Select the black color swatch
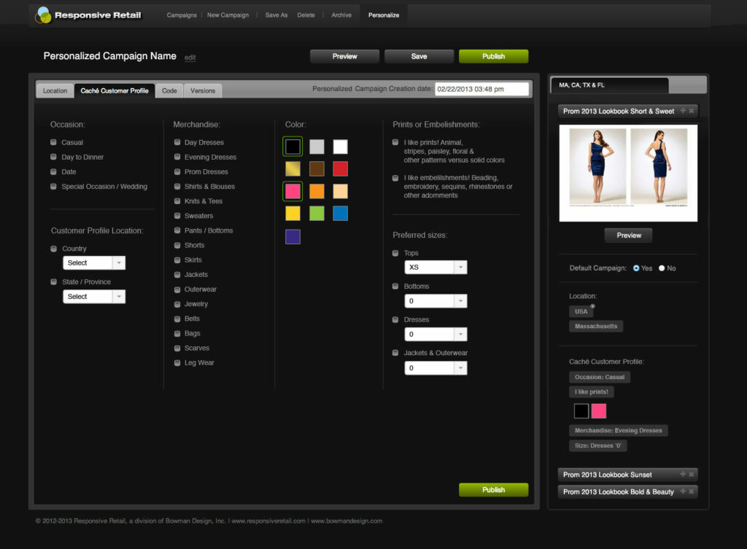747x549 pixels. [293, 147]
